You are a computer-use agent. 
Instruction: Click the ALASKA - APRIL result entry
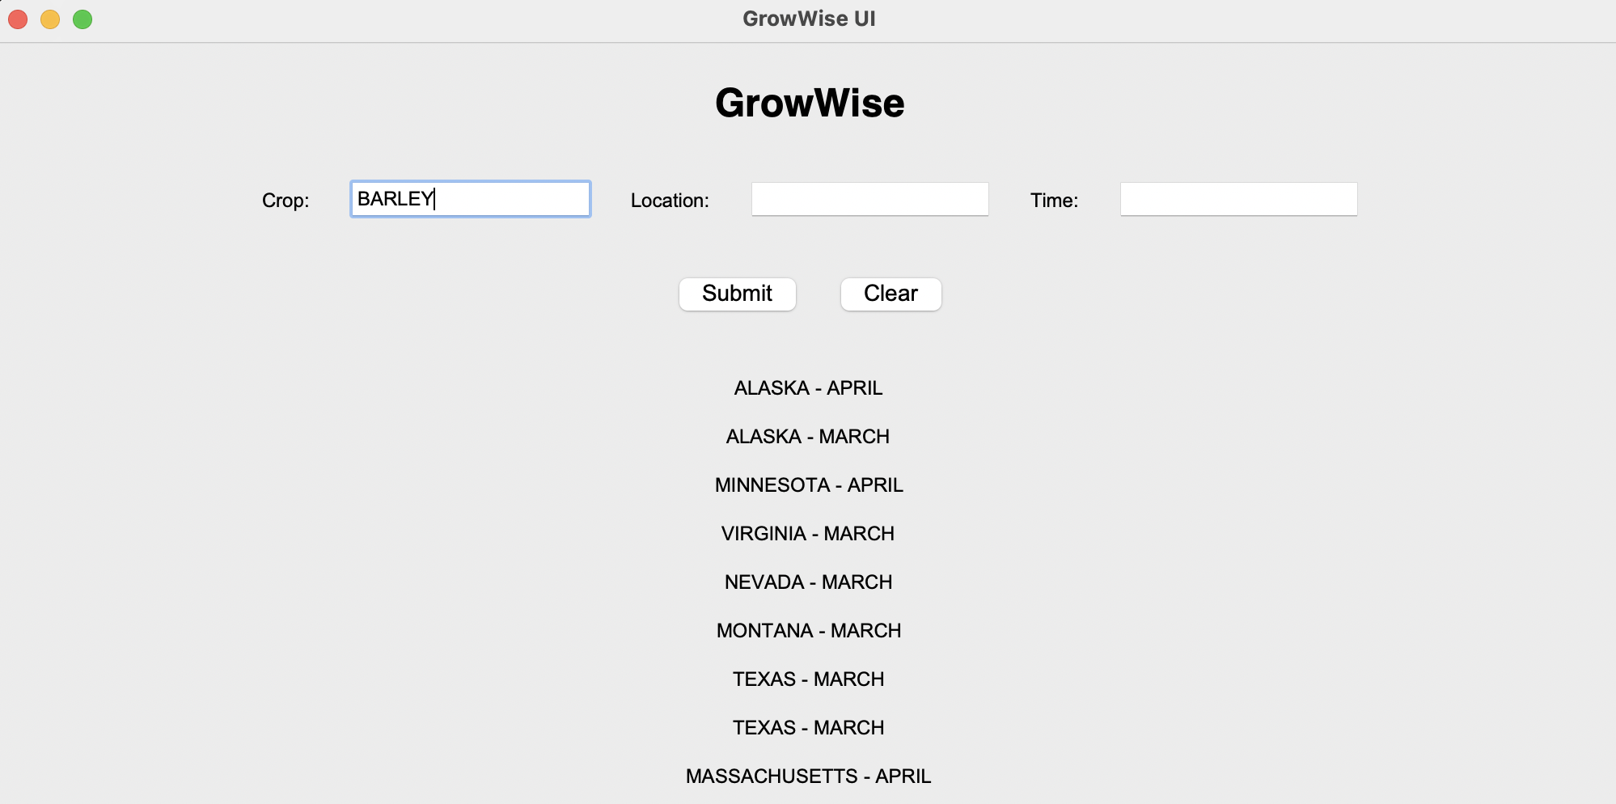click(808, 388)
